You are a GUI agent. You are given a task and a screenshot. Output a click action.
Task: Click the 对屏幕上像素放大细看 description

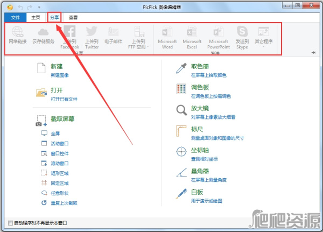tap(213, 117)
